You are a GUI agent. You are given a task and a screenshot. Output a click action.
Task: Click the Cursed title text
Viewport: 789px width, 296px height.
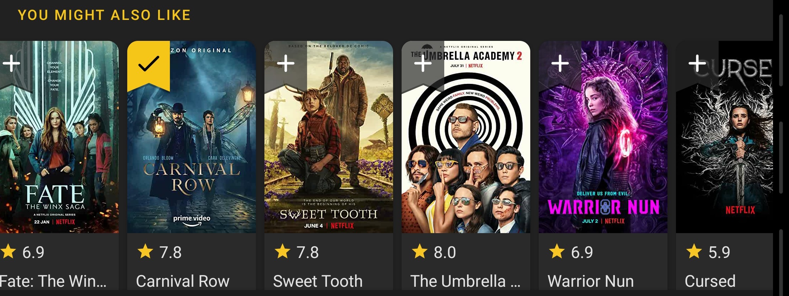tap(710, 281)
